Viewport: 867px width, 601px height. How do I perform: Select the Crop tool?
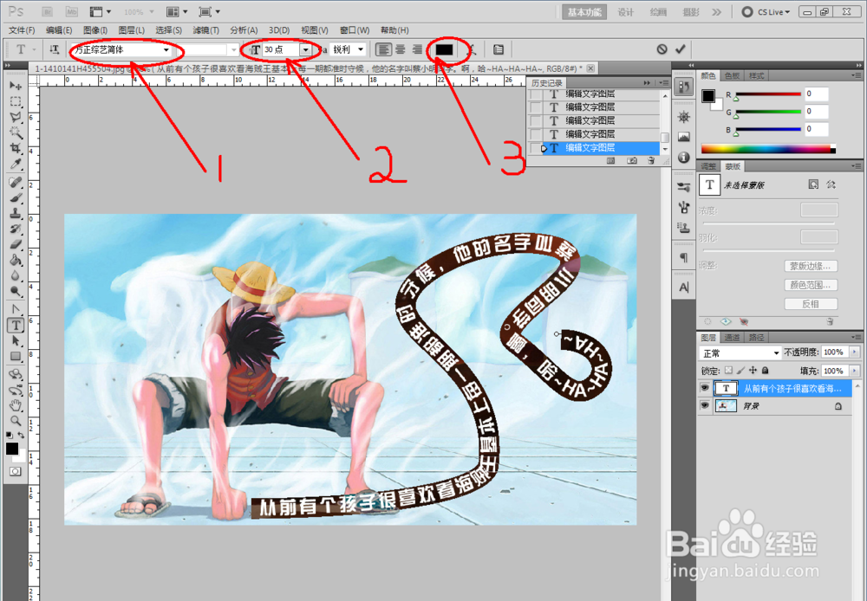coord(16,148)
